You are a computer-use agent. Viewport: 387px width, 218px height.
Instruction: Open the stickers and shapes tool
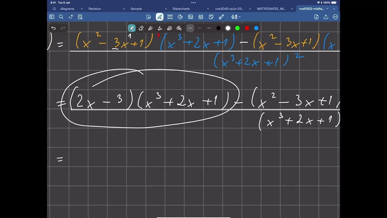[x=180, y=17]
